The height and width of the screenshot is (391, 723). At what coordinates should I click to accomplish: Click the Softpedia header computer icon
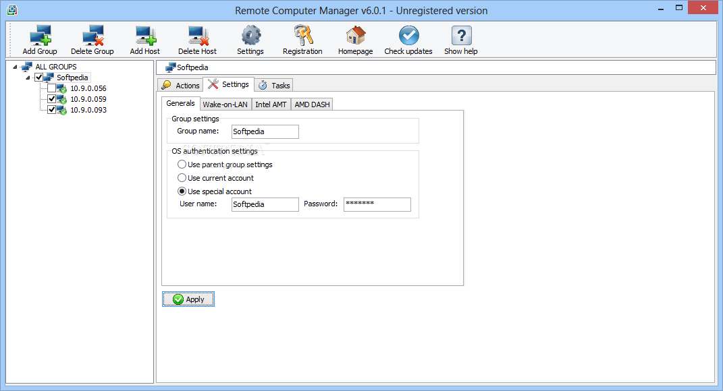coord(171,67)
